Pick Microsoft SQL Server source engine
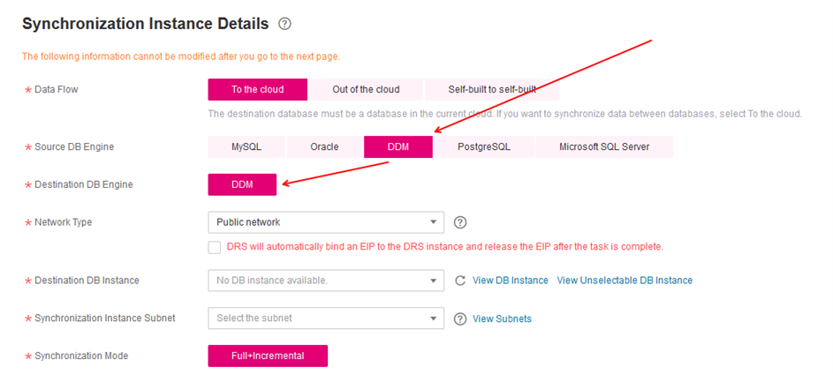The height and width of the screenshot is (374, 833). pyautogui.click(x=603, y=146)
